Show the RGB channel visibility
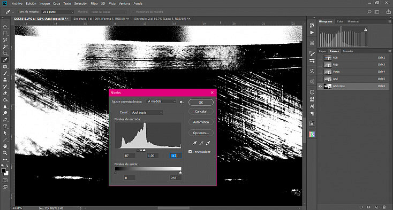Screen dimensions: 393x210 pyautogui.click(x=320, y=58)
